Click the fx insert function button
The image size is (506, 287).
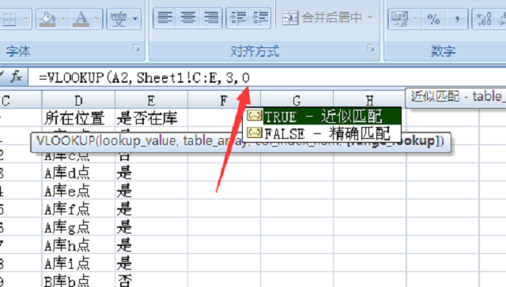click(x=16, y=77)
